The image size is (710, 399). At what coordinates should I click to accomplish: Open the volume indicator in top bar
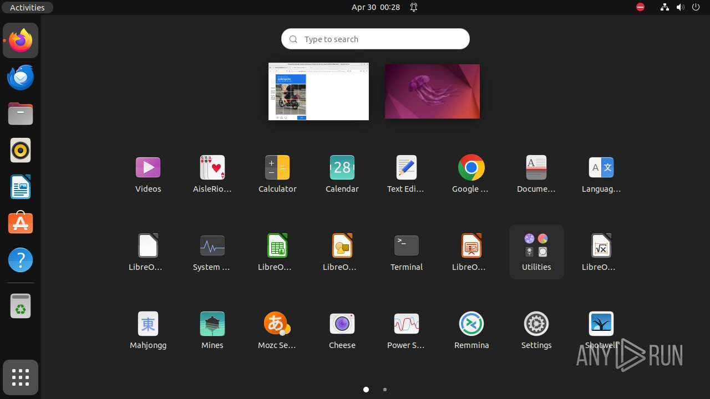(681, 7)
